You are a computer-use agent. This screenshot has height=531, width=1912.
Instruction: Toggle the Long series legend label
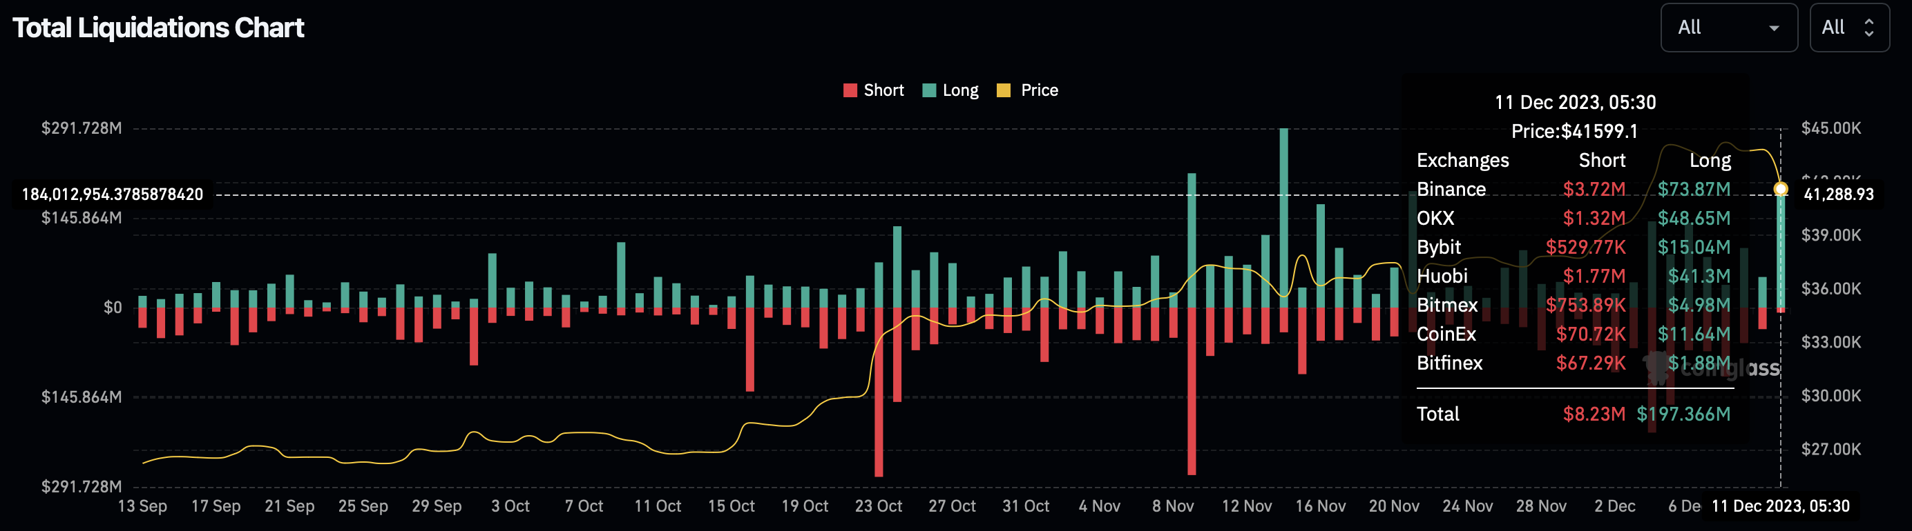960,90
